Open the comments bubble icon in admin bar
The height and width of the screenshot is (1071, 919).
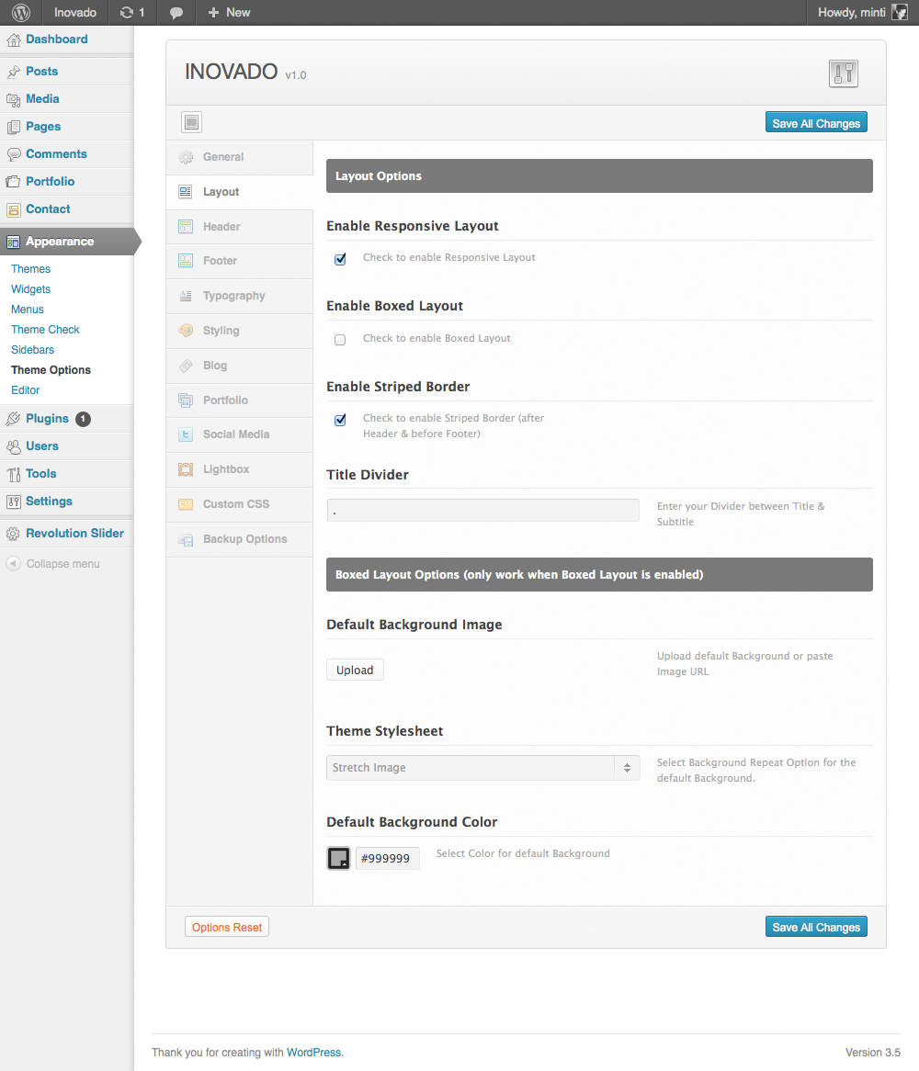pos(176,13)
